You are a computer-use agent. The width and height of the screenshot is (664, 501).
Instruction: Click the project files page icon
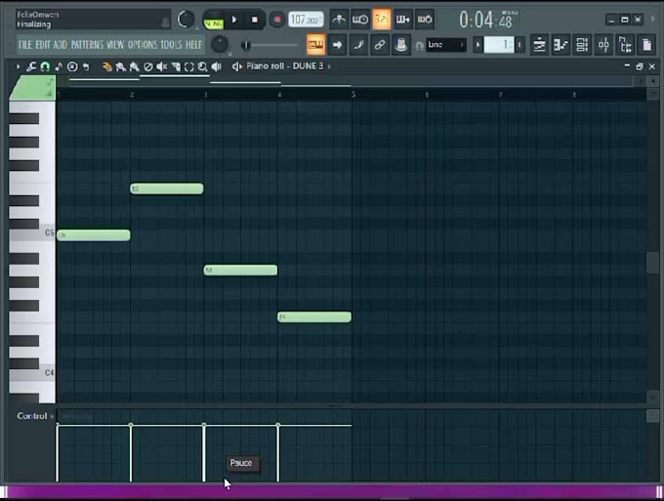[x=646, y=45]
